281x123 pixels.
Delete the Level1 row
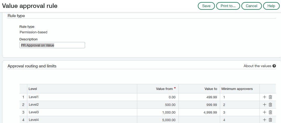click(x=271, y=97)
